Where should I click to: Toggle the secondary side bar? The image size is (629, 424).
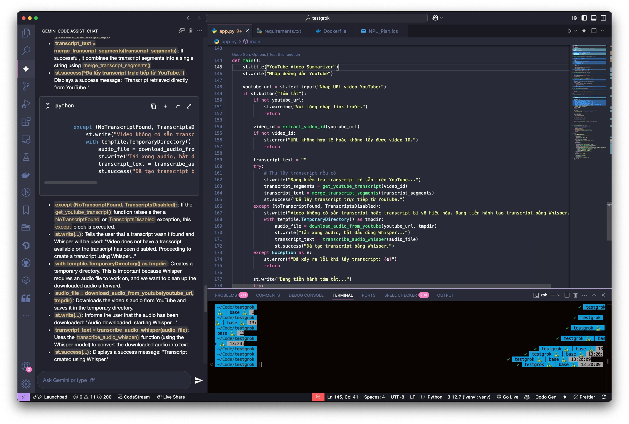click(603, 18)
